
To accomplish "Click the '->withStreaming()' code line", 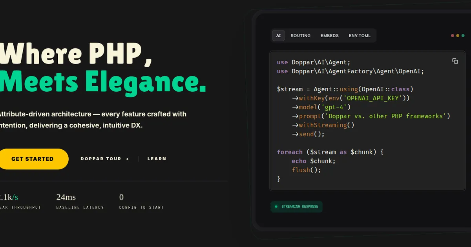I will pyautogui.click(x=323, y=125).
